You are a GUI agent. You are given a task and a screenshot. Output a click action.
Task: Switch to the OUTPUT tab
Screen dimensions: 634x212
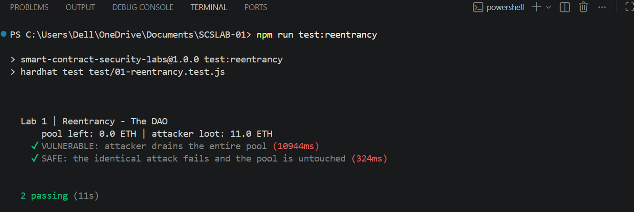click(x=80, y=7)
